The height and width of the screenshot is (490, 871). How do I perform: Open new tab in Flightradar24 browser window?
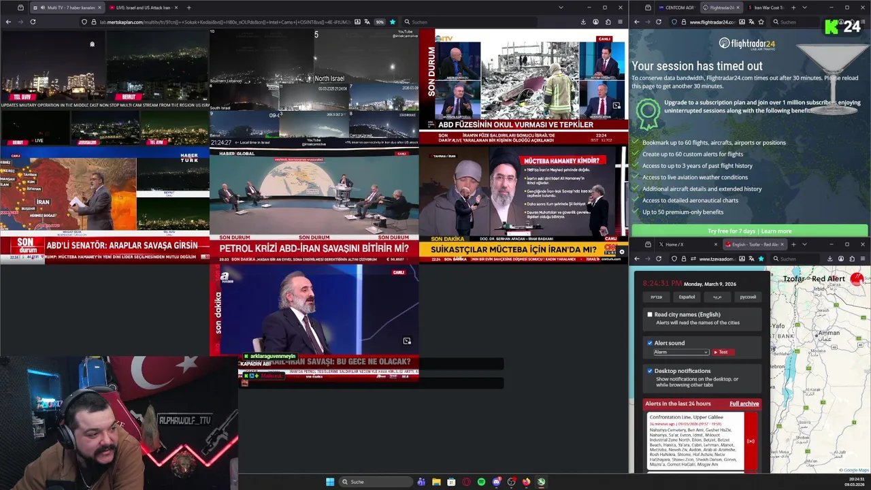pyautogui.click(x=793, y=7)
